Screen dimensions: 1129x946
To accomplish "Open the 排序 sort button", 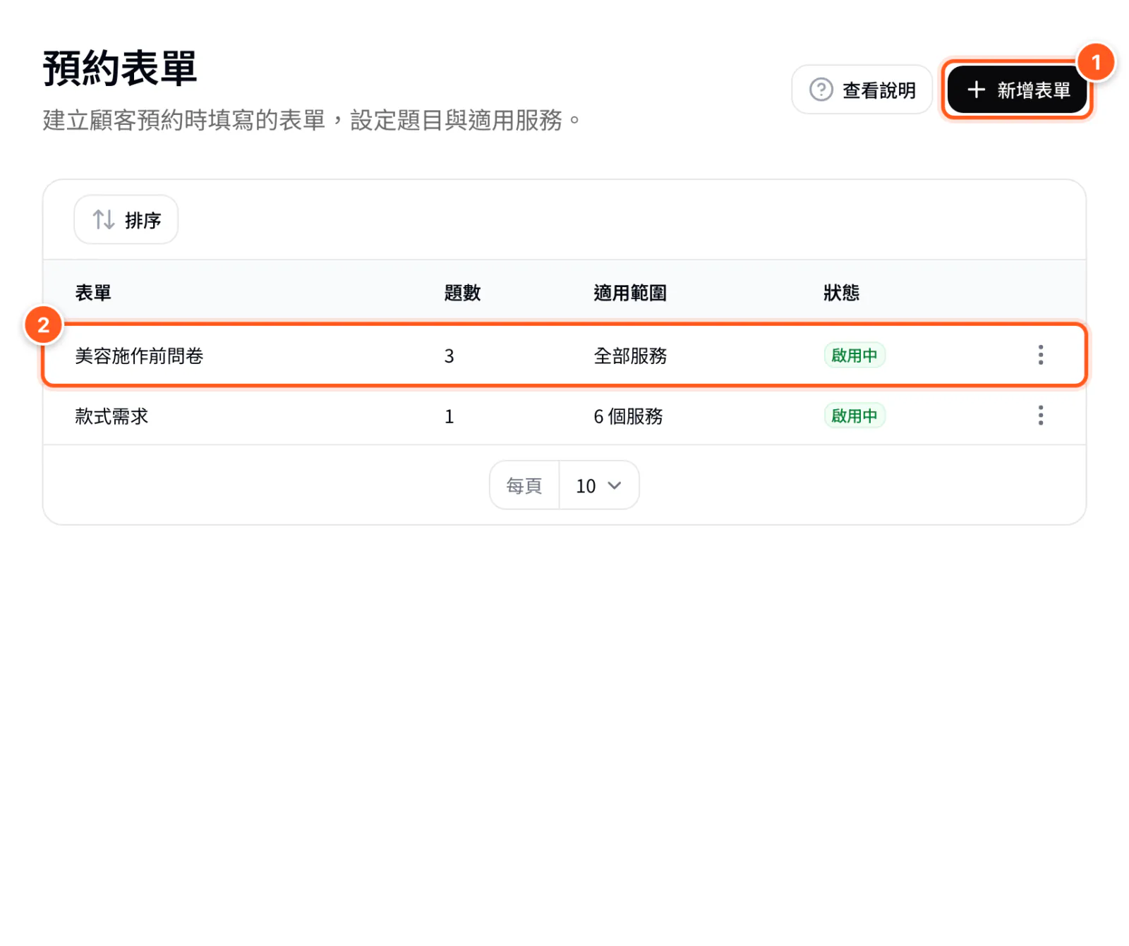I will [126, 219].
